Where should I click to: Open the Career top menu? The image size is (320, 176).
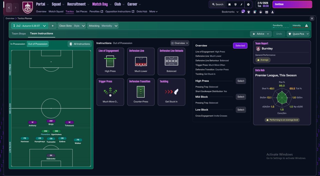click(134, 4)
